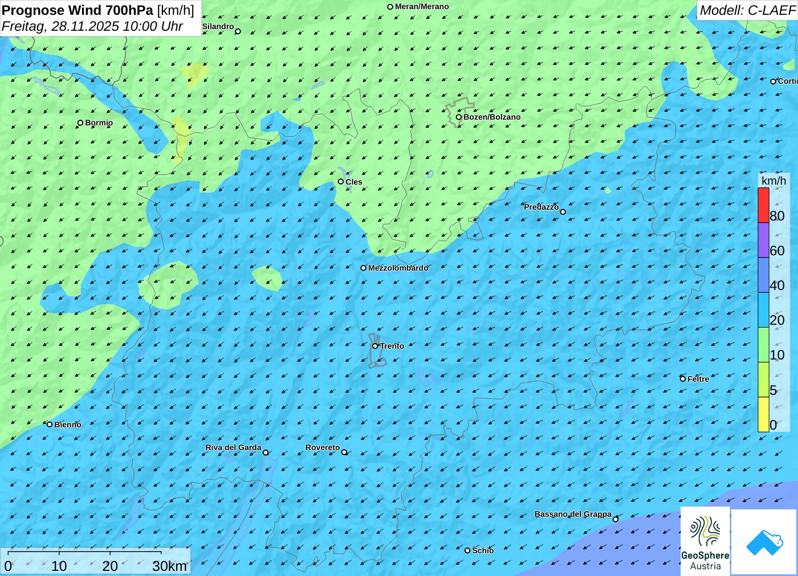This screenshot has height=576, width=798.
Task: Click the 'Feltre' label text
Action: 698,379
